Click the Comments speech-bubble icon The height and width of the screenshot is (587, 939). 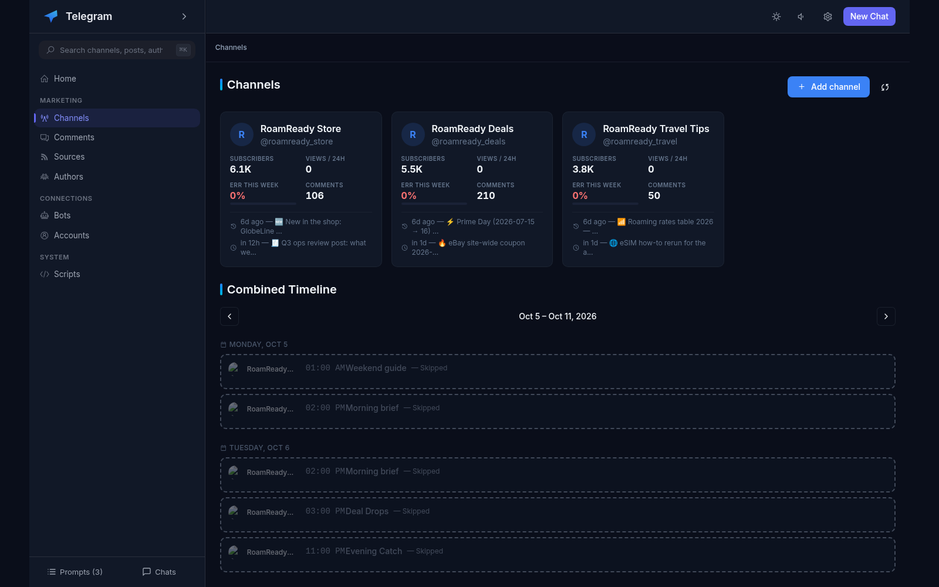point(45,137)
